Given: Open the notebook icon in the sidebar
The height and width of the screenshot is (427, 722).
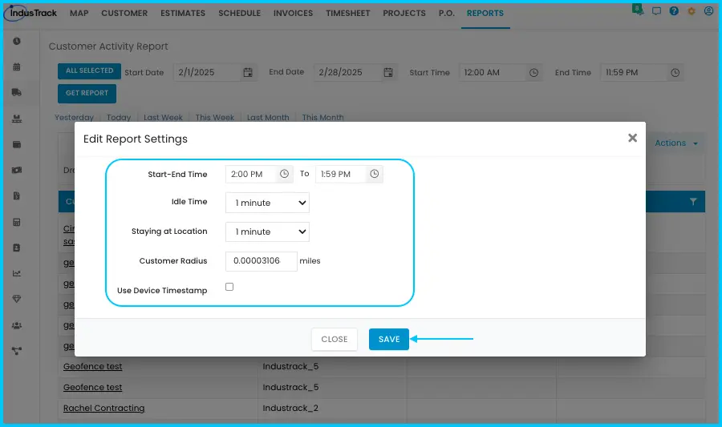Looking at the screenshot, I should (x=17, y=248).
